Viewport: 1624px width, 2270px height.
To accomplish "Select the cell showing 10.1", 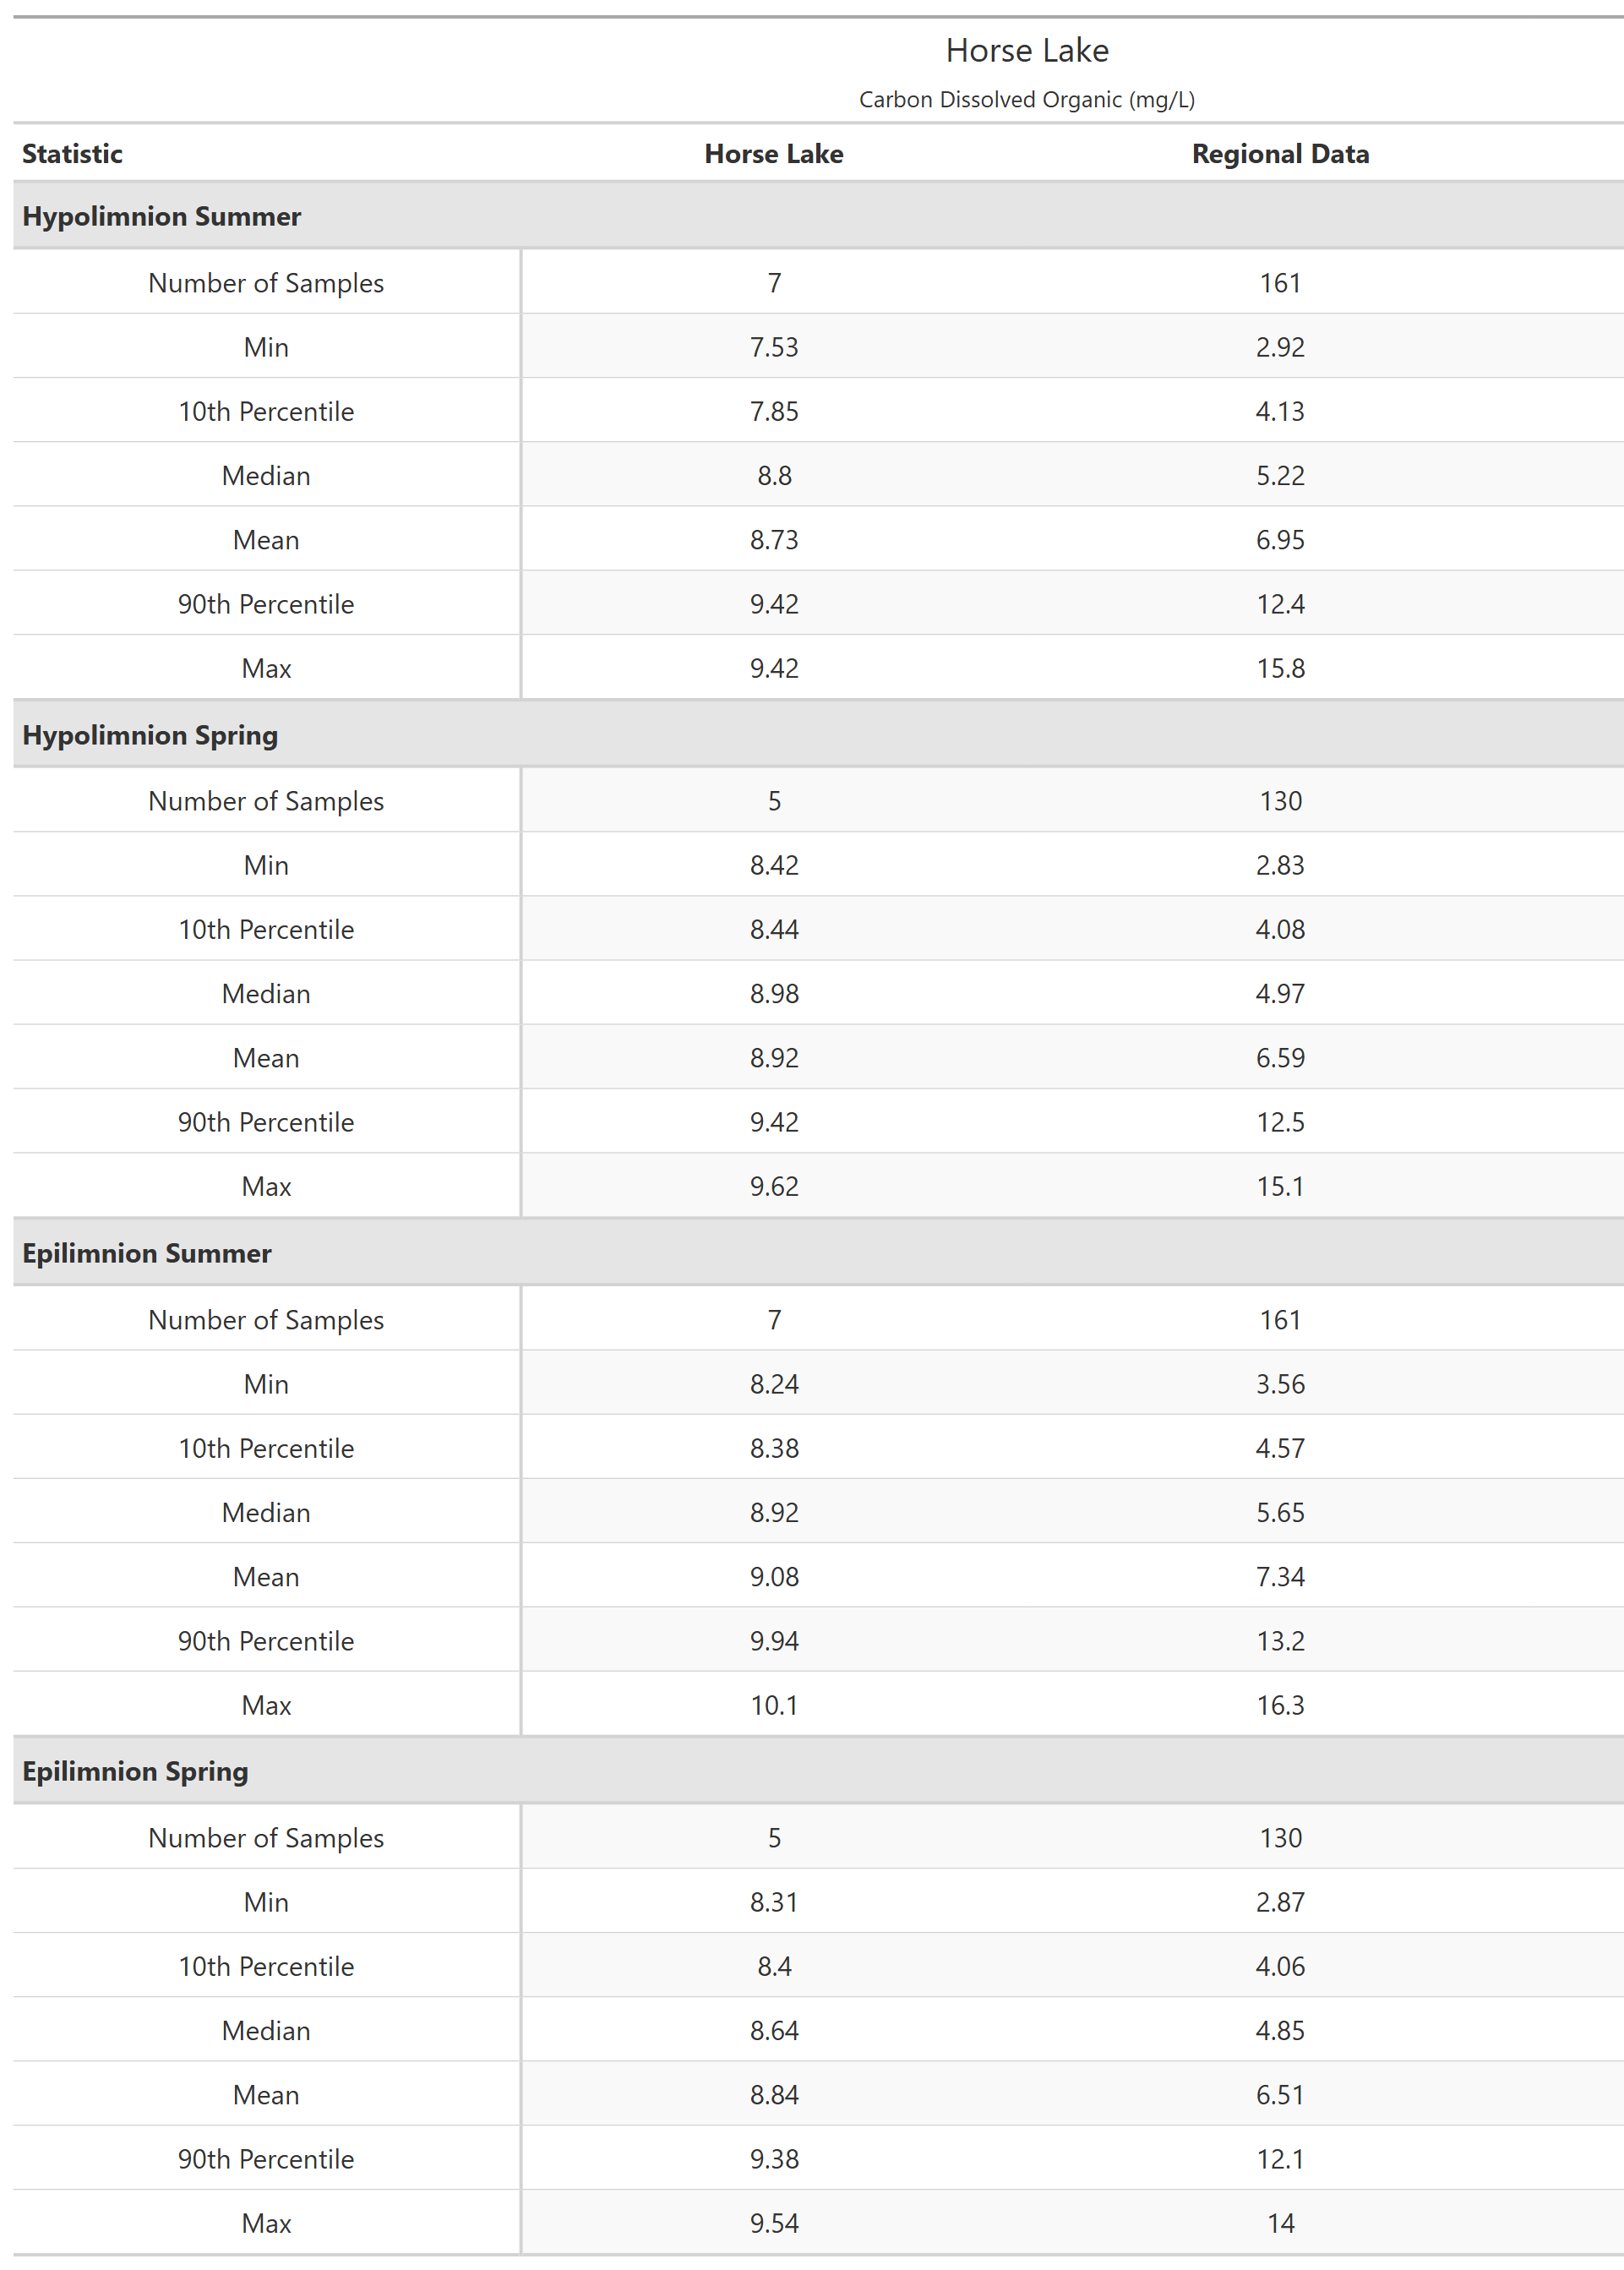I will tap(773, 1705).
